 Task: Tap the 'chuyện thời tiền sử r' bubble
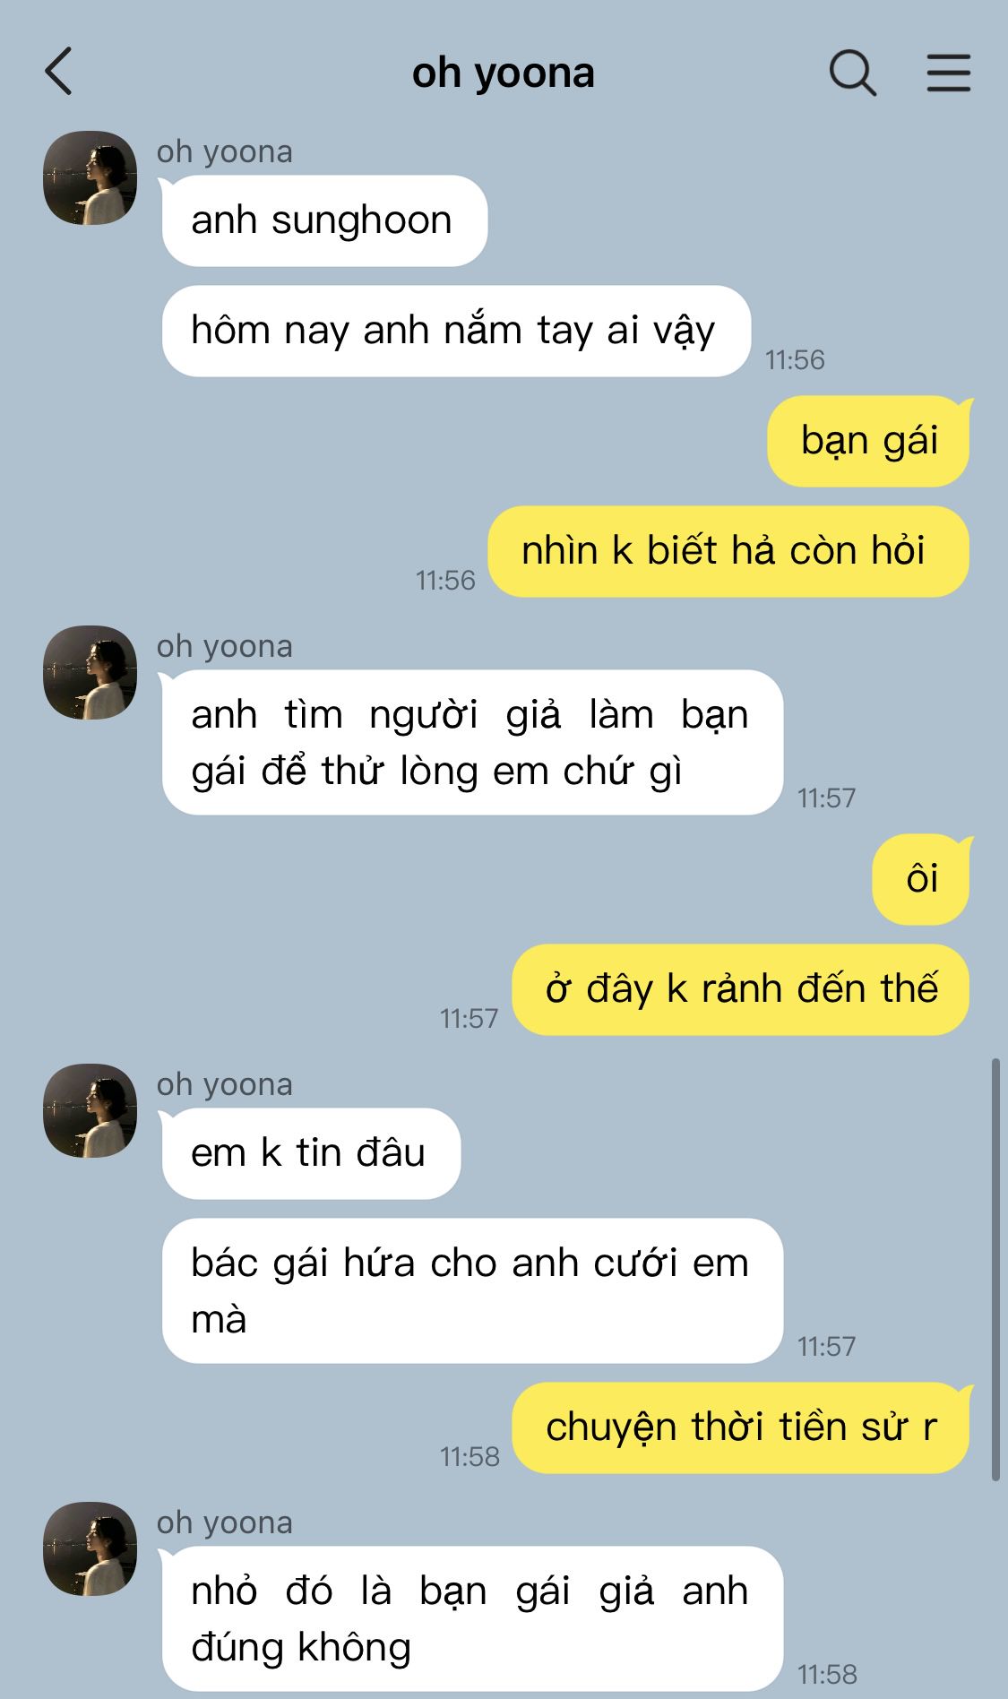[x=741, y=1427]
